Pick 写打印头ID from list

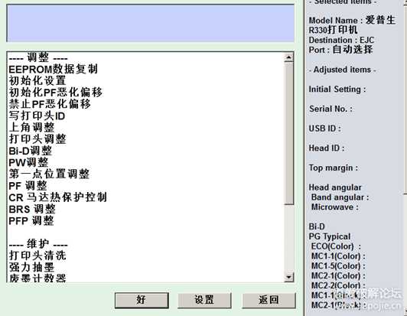pos(37,116)
